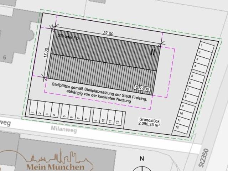
Task: Click the full "Milanweg" street name
Action: point(64,129)
